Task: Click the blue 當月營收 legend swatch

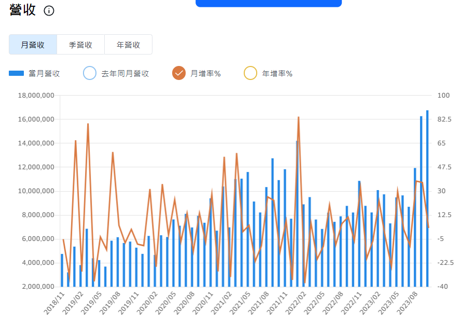Action: (17, 73)
